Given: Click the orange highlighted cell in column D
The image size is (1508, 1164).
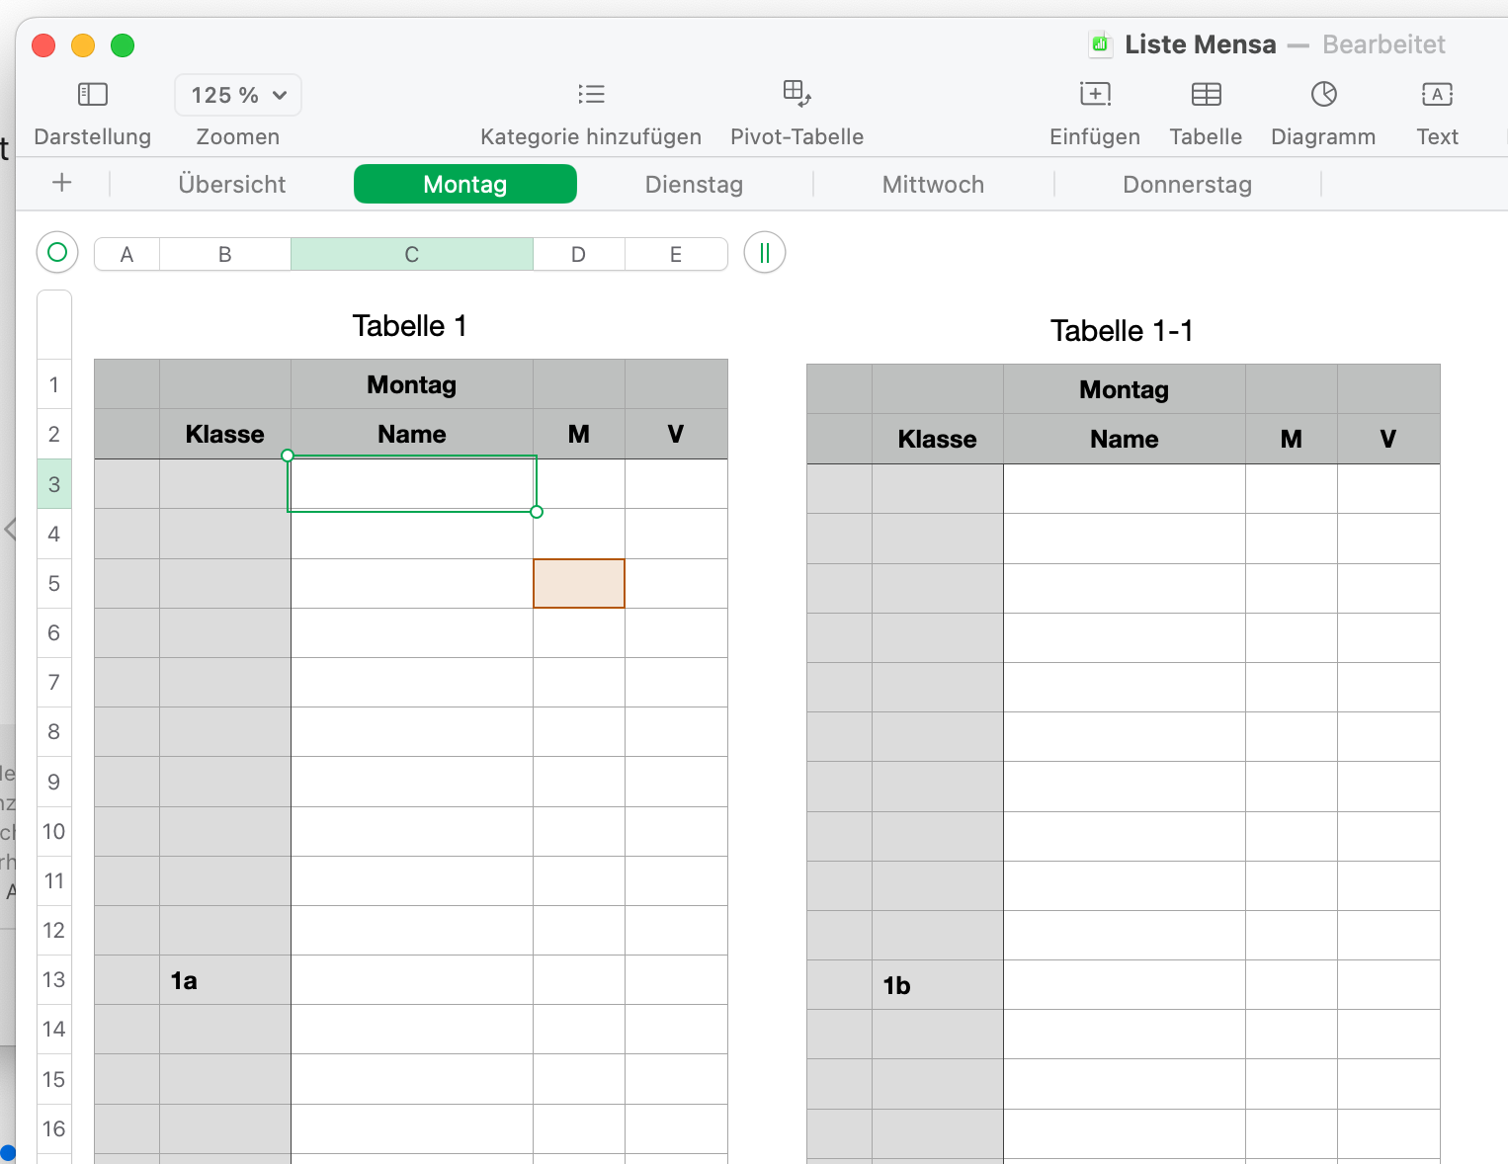Looking at the screenshot, I should (579, 584).
